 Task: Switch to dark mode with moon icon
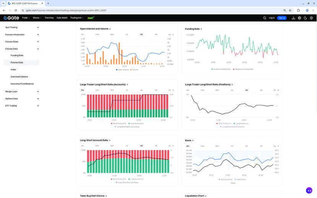click(305, 18)
